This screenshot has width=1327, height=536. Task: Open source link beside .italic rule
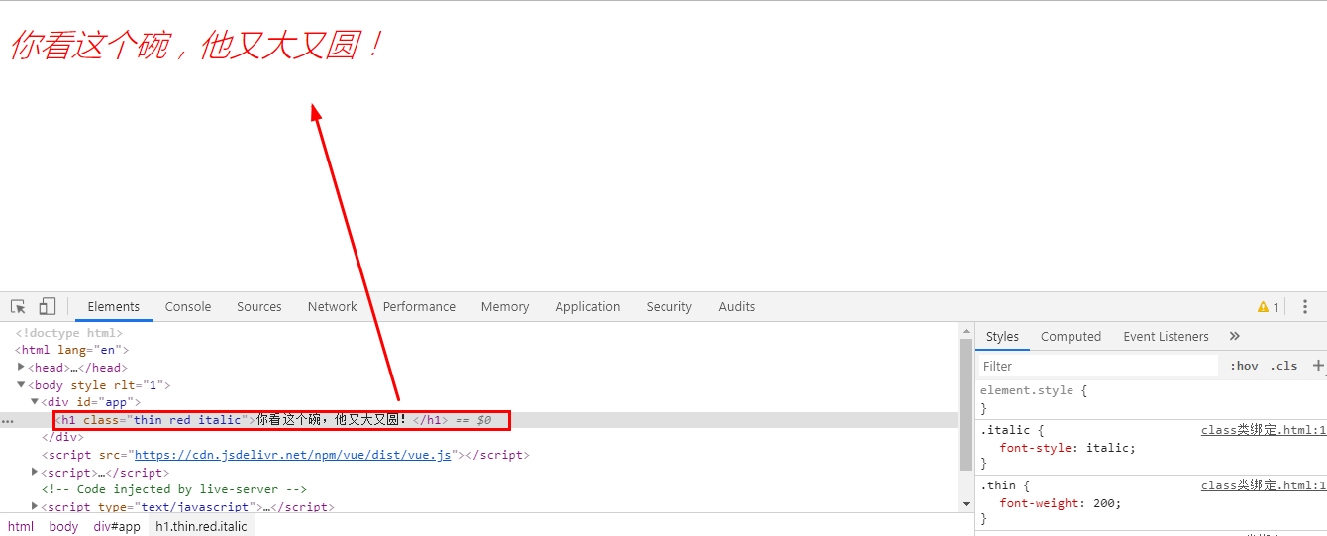[x=1263, y=430]
